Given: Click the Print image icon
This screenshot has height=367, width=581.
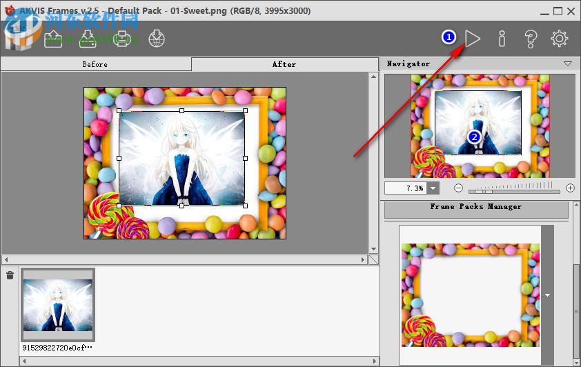Looking at the screenshot, I should [122, 39].
